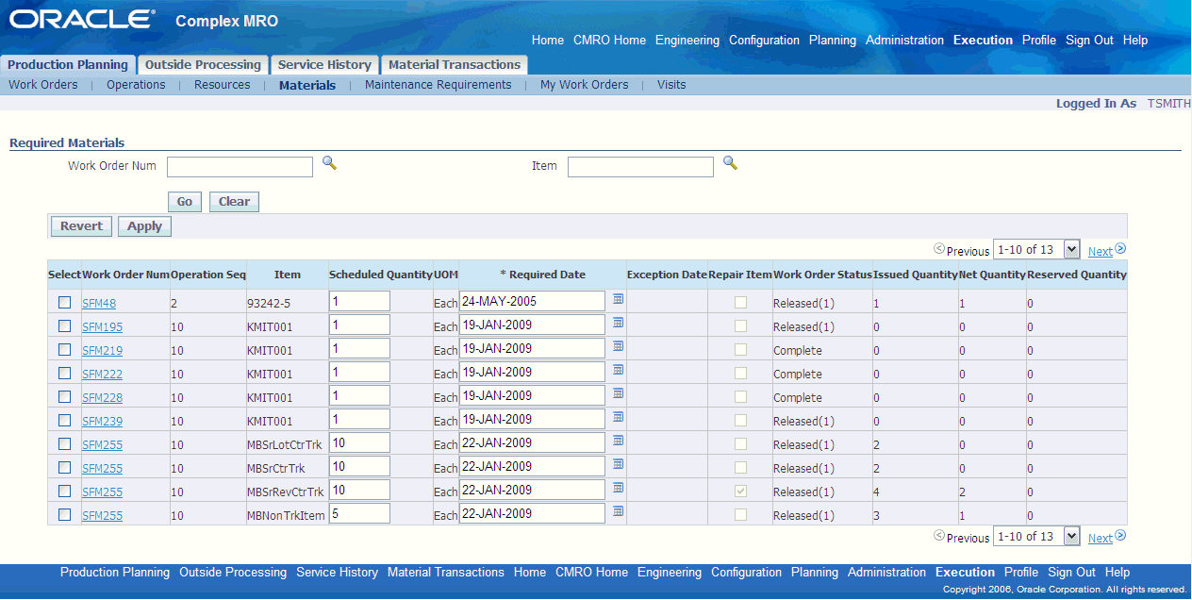Open Item search lookup icon
Screen dimensions: 1192x600
click(730, 163)
